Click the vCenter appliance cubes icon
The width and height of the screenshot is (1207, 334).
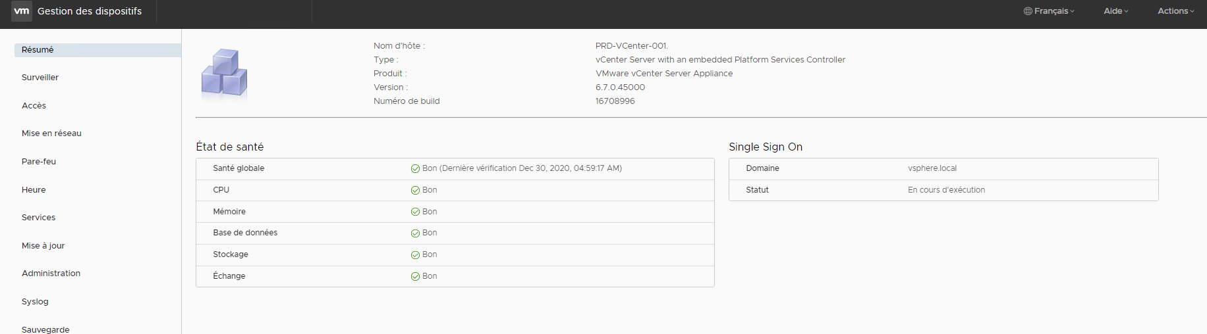click(x=224, y=73)
